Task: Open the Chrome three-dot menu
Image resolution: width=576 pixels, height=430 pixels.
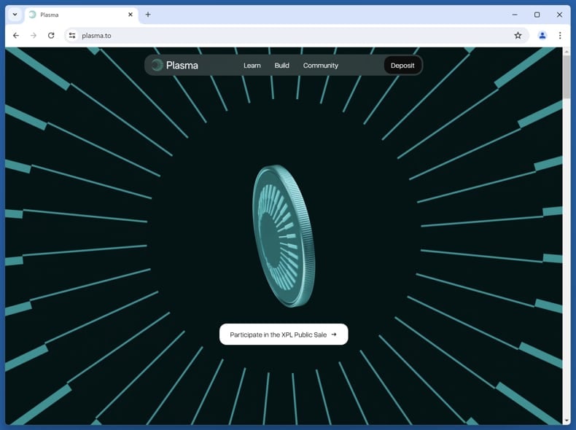Action: click(560, 36)
